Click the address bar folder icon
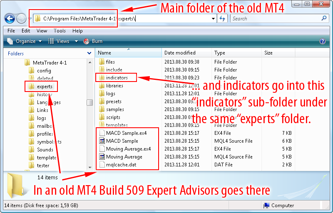Viewport: 333px width, 213px height. tap(38, 18)
